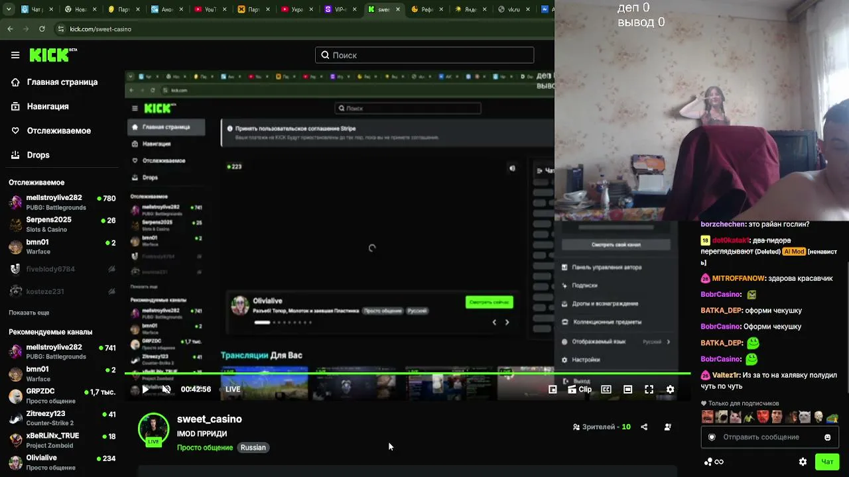Jump to LIVE in the player
Viewport: 849px width, 477px height.
pyautogui.click(x=233, y=390)
